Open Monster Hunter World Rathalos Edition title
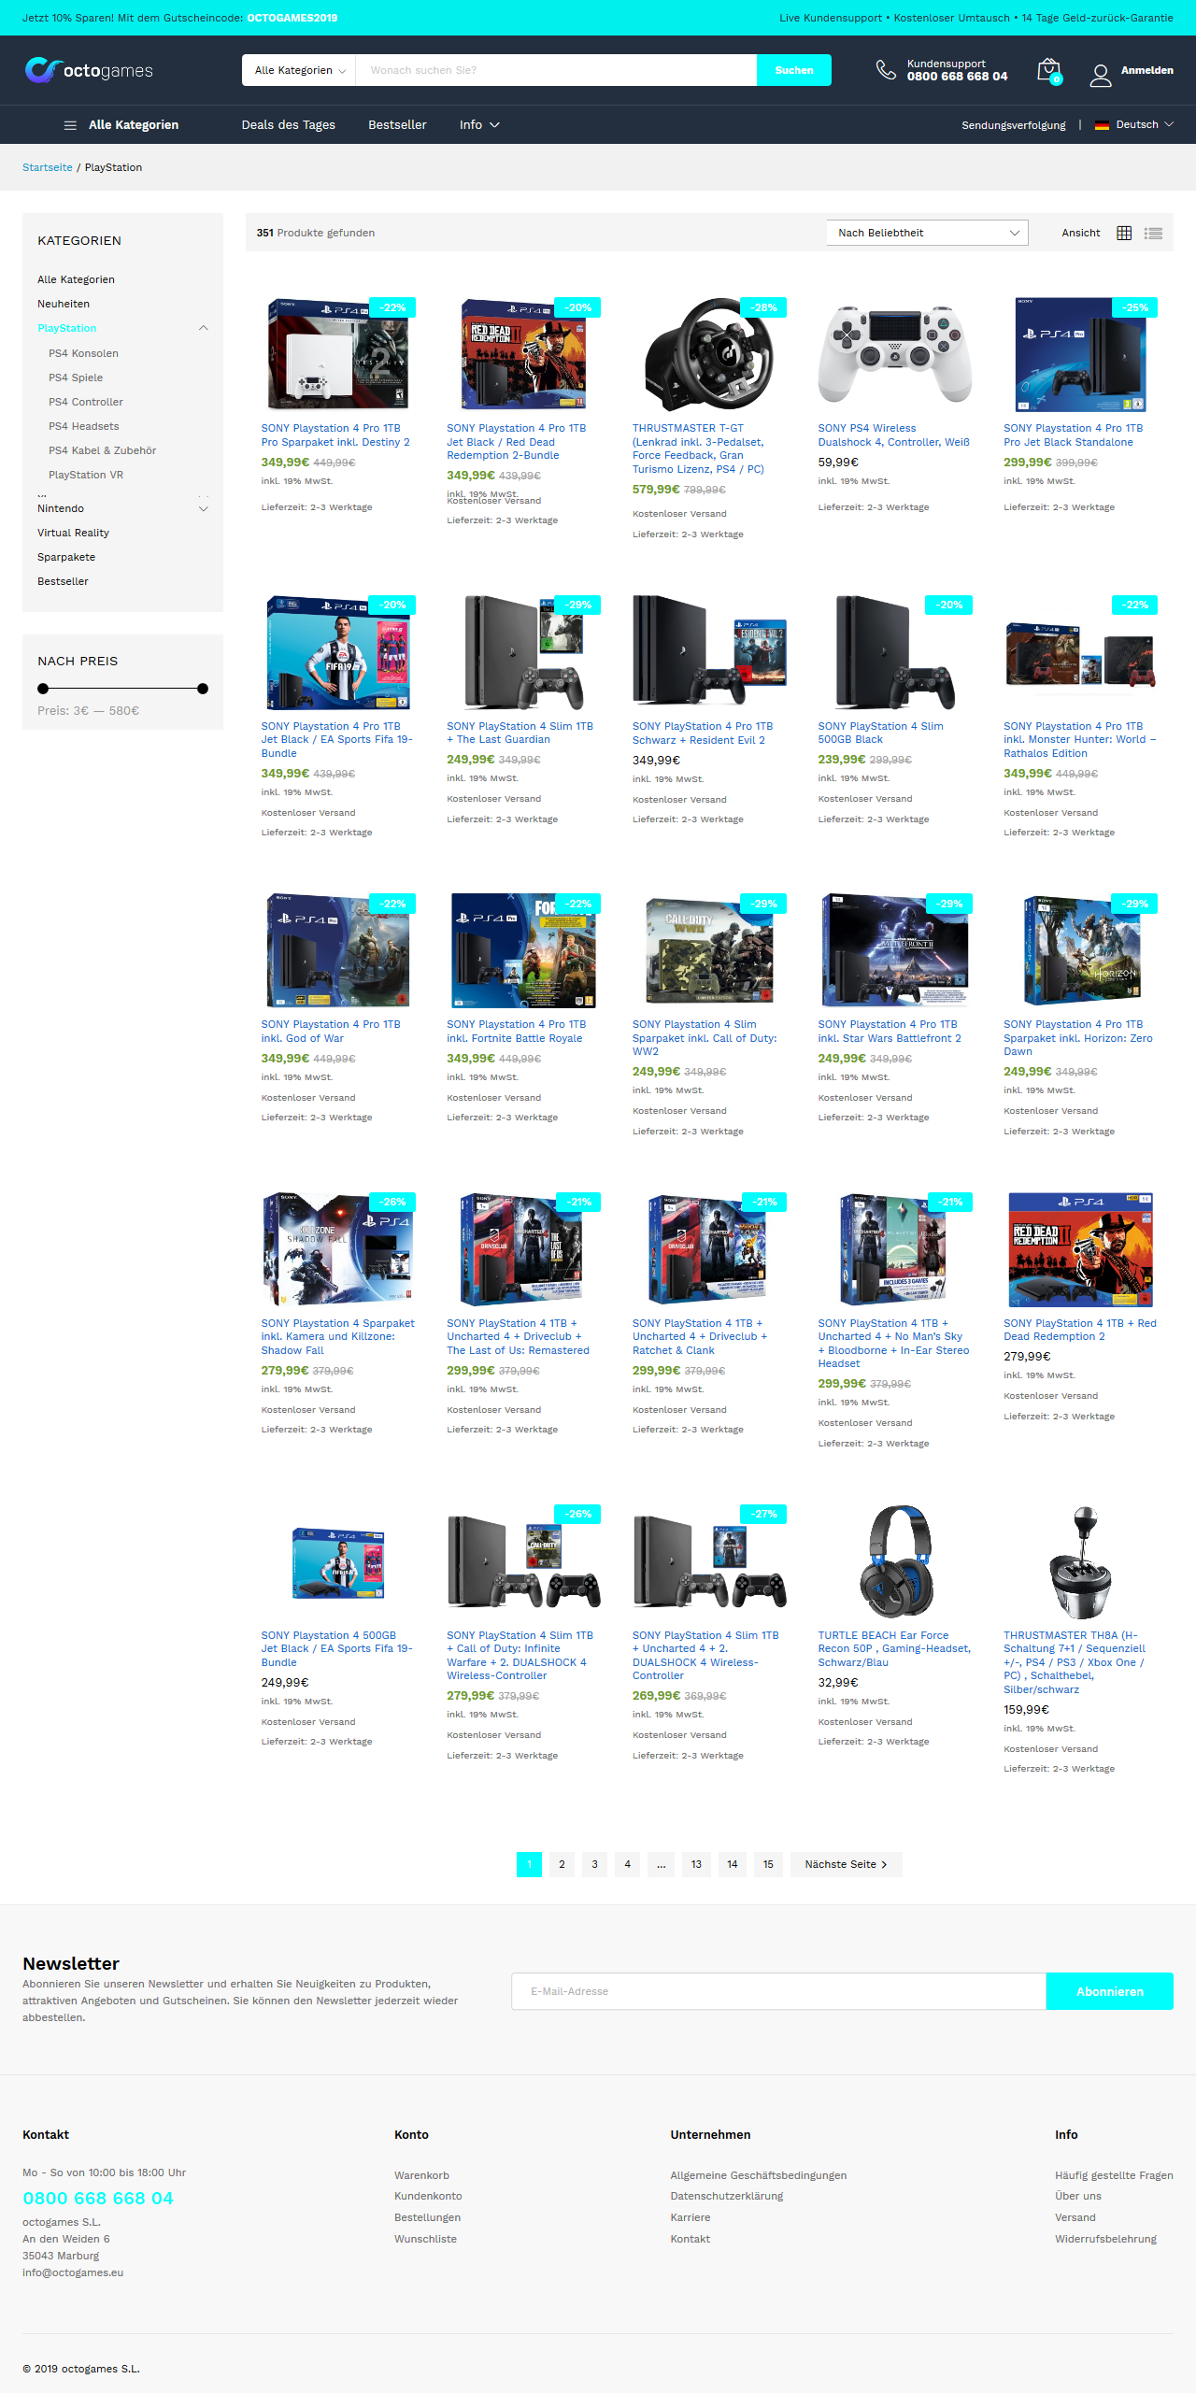 pos(1079,739)
